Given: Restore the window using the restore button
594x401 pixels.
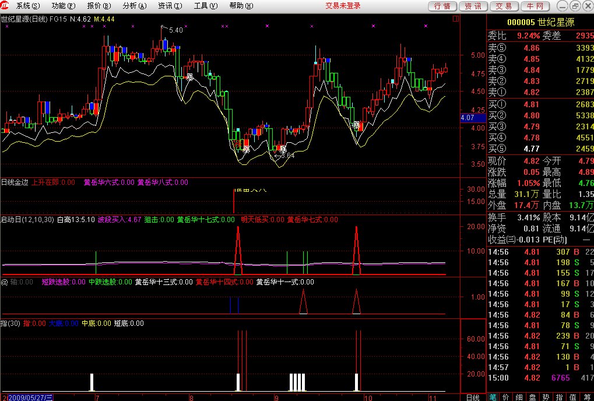Looking at the screenshot, I should coord(574,6).
